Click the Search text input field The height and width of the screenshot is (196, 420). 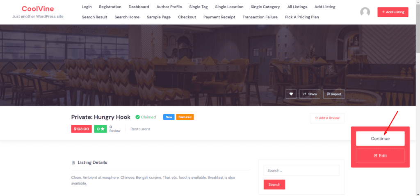coord(301,170)
